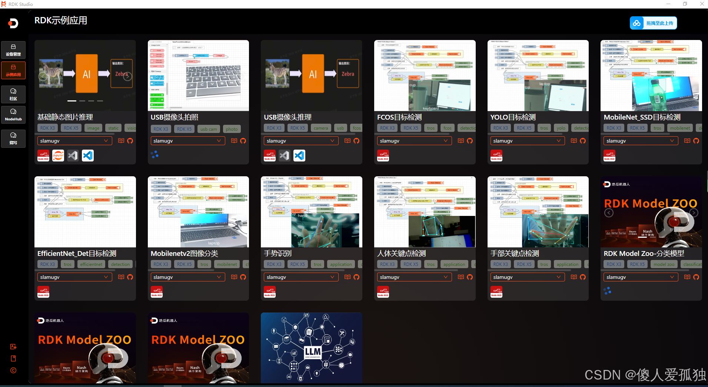The height and width of the screenshot is (387, 708).
Task: Open Node-RED for 人体关键点检测
Action: coord(383,292)
